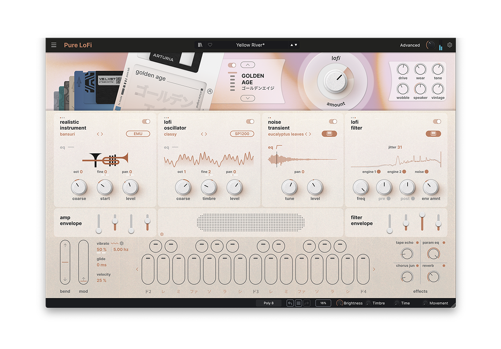Viewport: 501px width, 349px height.
Task: Open the hamburger main menu
Action: (x=54, y=45)
